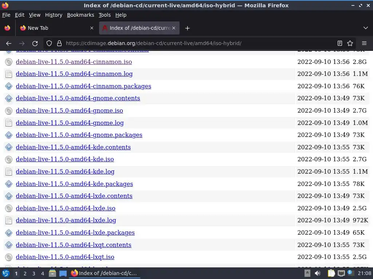Close the Index of /debian-cd tab
This screenshot has height=279, width=373.
point(174,28)
